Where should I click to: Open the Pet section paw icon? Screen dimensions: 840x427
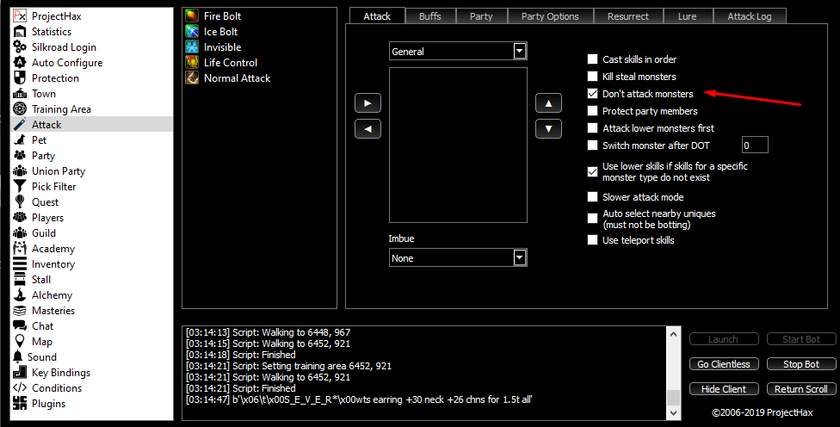(x=20, y=140)
